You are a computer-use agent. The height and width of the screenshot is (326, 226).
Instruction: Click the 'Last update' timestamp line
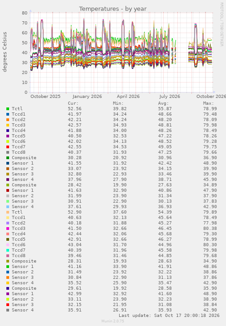click(x=169, y=316)
